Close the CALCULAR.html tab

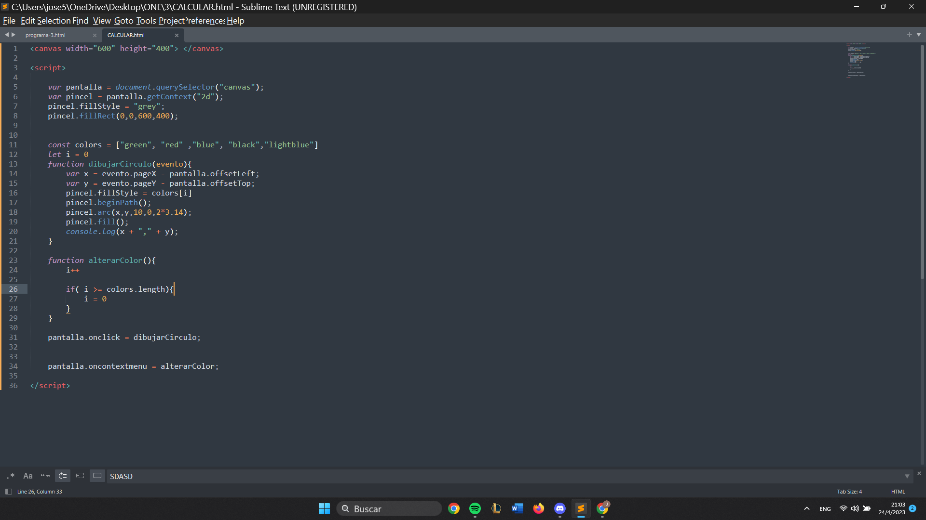click(177, 35)
